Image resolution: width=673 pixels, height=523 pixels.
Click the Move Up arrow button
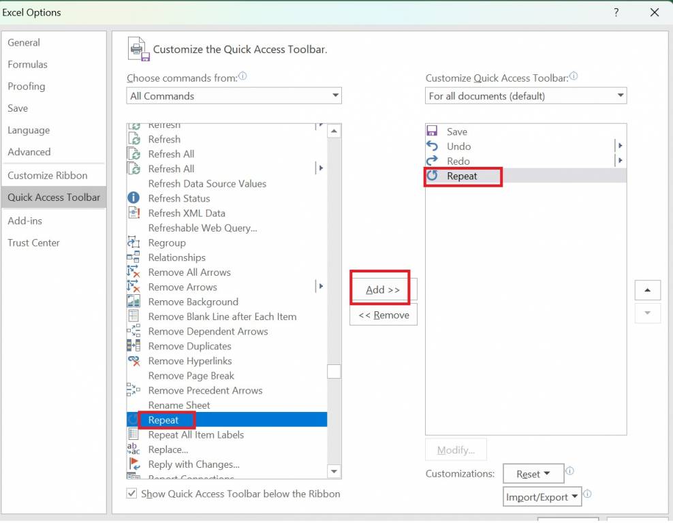647,290
